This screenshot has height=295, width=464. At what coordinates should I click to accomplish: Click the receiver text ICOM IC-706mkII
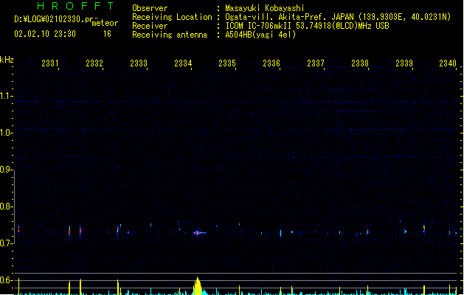pyautogui.click(x=260, y=26)
